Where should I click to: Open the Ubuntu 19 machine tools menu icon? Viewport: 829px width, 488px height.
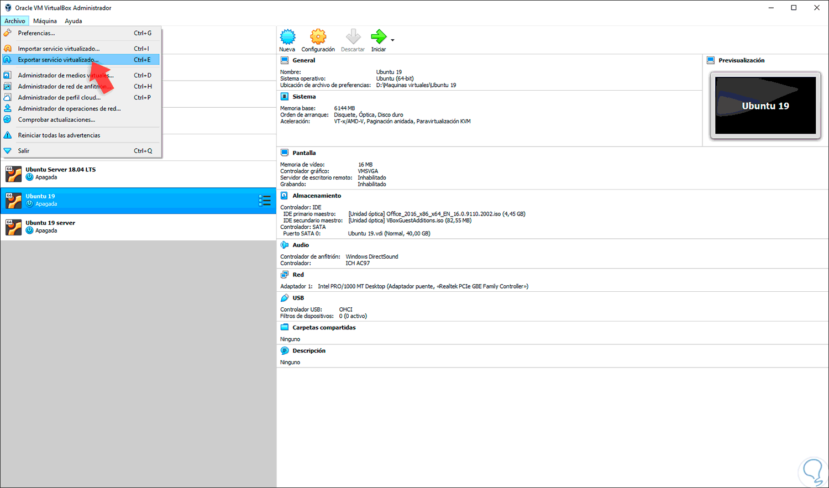coord(265,201)
